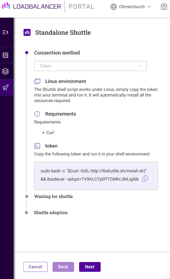Viewport: 170px width, 279px height.
Task: Open the Connection method Token dropdown
Action: pyautogui.click(x=90, y=66)
